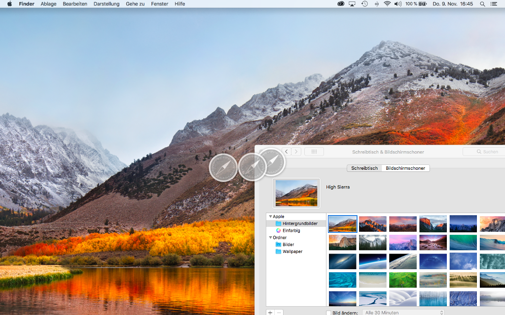Open Spotlight search magnifier icon
The width and height of the screenshot is (505, 315).
tap(482, 4)
